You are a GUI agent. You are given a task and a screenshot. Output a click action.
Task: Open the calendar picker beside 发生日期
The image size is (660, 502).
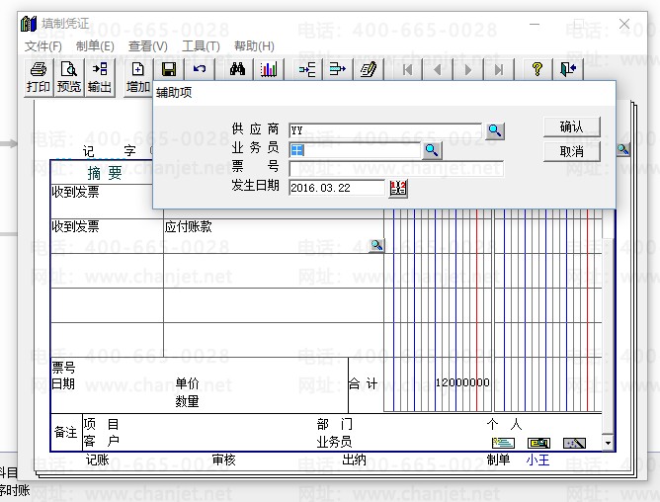[398, 188]
